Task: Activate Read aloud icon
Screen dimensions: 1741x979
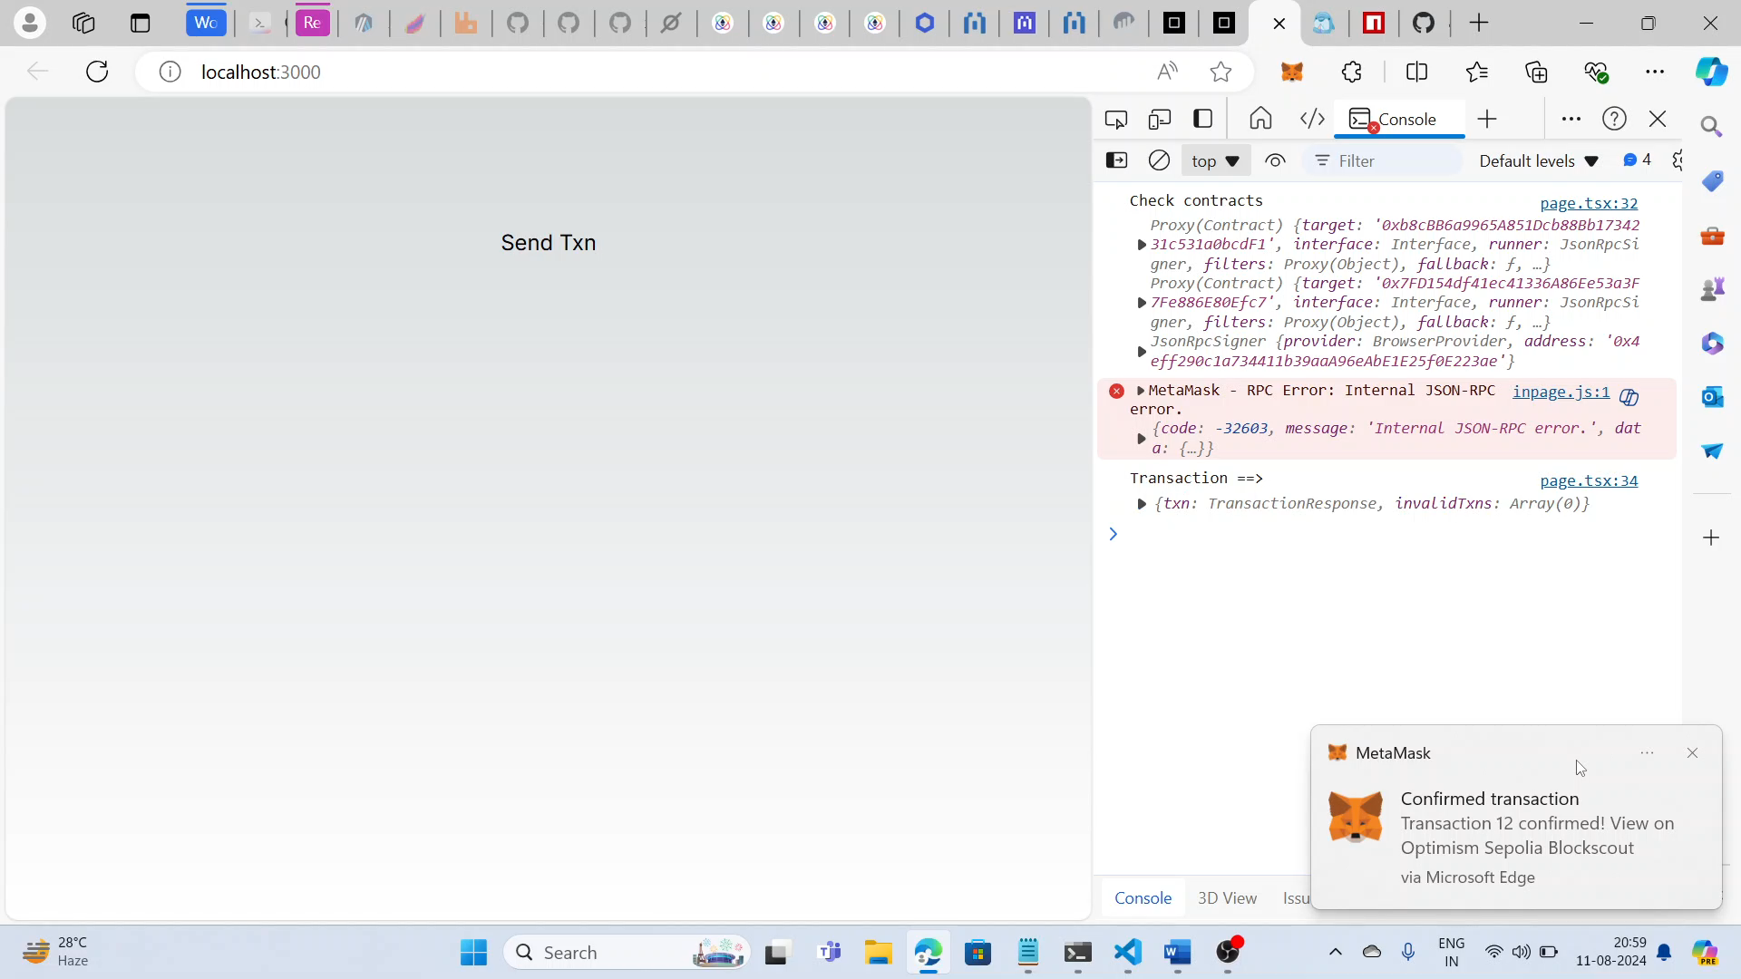Action: [1167, 72]
